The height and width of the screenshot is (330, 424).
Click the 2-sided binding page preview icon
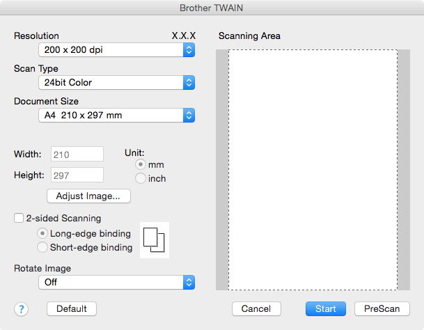155,240
